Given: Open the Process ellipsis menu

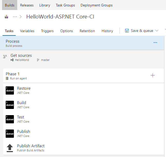Looking at the screenshot, I should tap(155, 43).
